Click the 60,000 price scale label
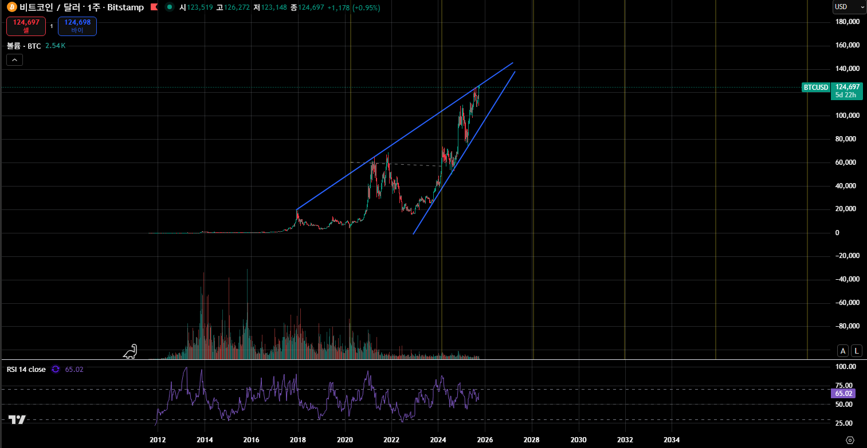 847,162
